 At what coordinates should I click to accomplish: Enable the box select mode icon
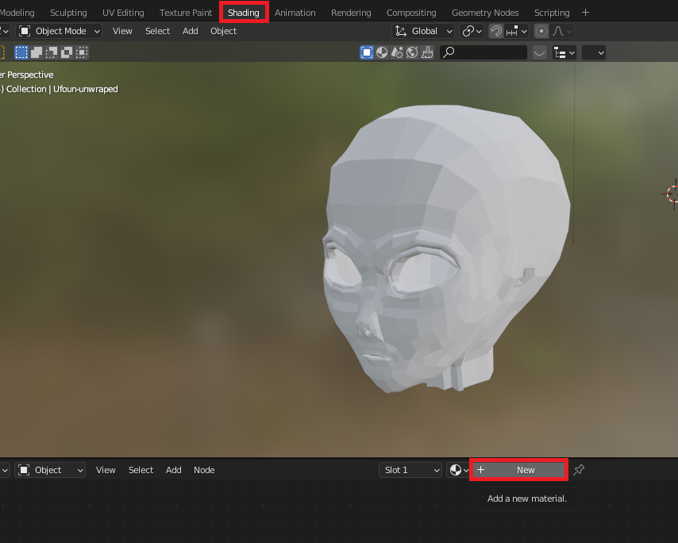coord(21,52)
